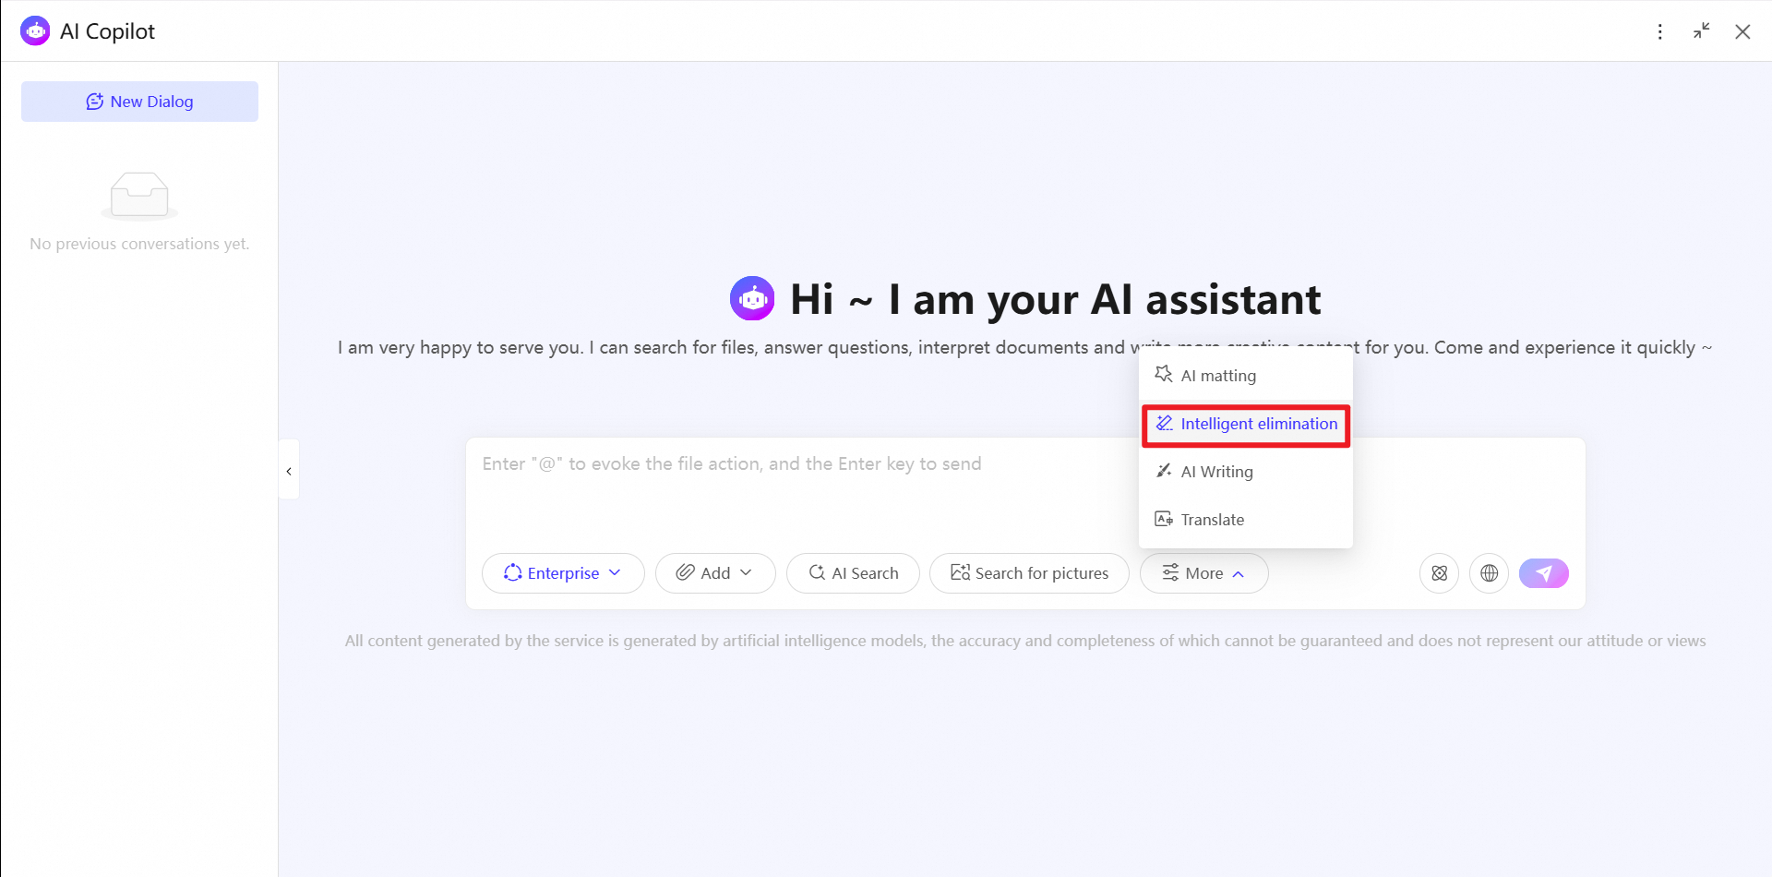Click the AI Search button
Screen dimensions: 1772x877
click(853, 573)
